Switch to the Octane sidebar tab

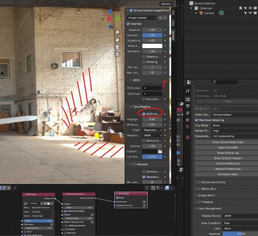[173, 35]
